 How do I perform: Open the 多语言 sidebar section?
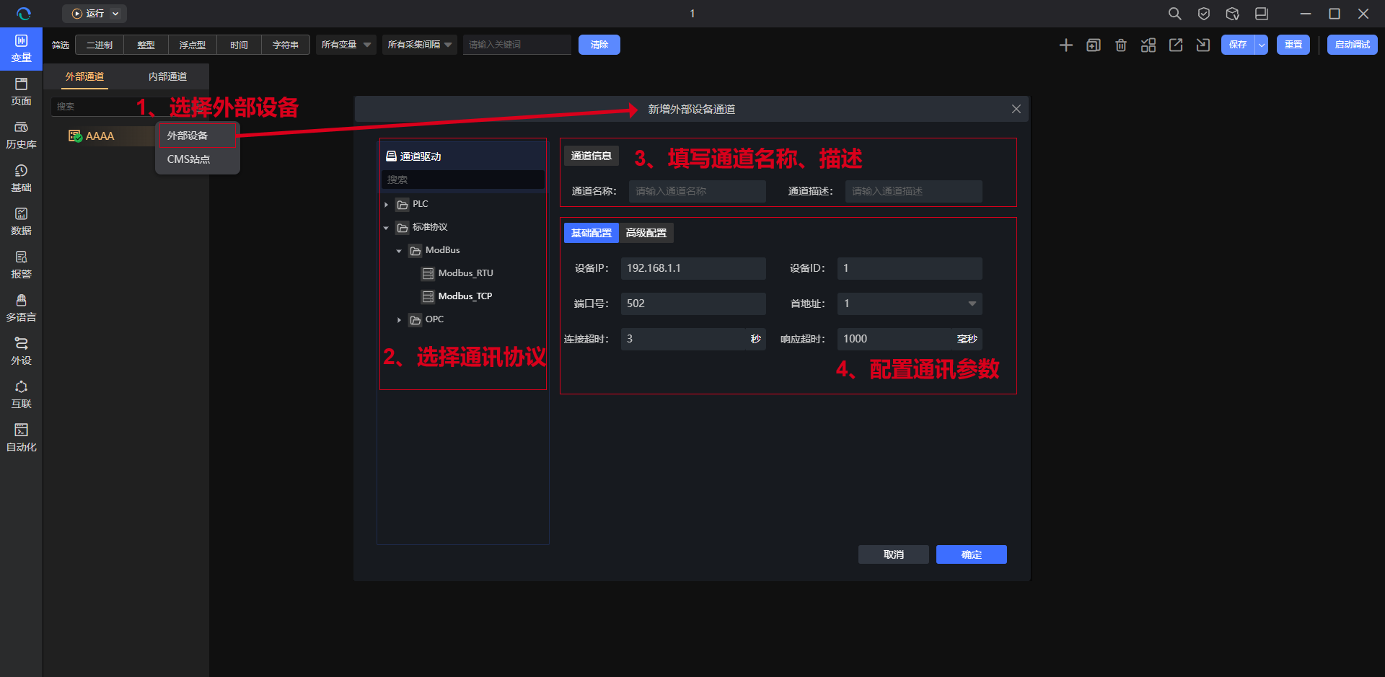pos(21,308)
